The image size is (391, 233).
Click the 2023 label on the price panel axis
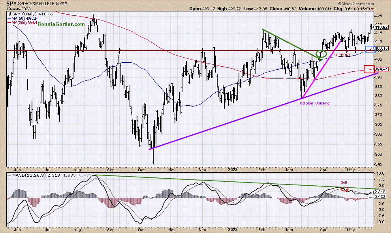[233, 170]
